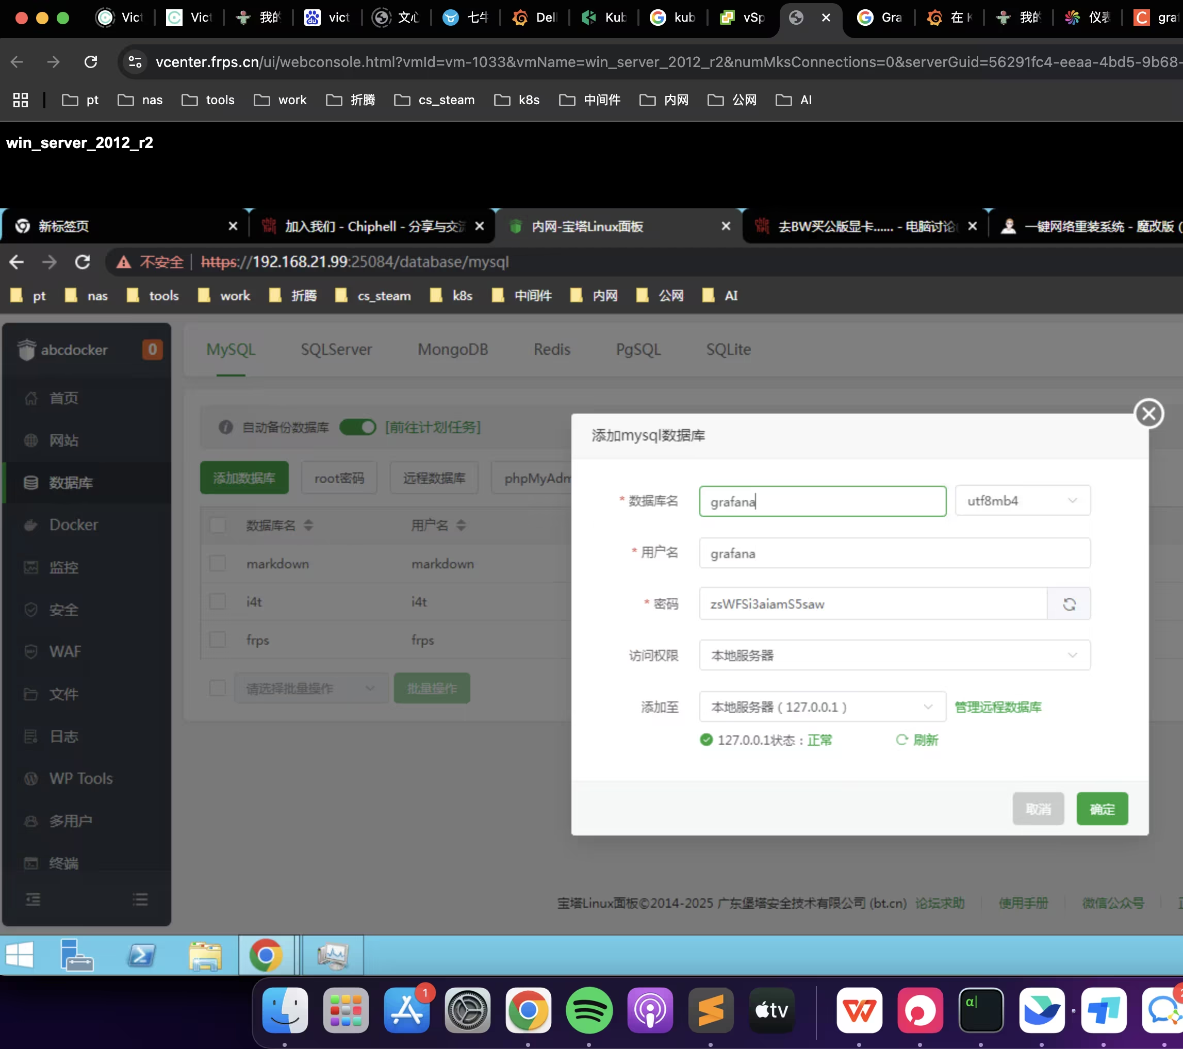Open the 文件 files sidebar item
This screenshot has height=1049, width=1183.
click(87, 694)
